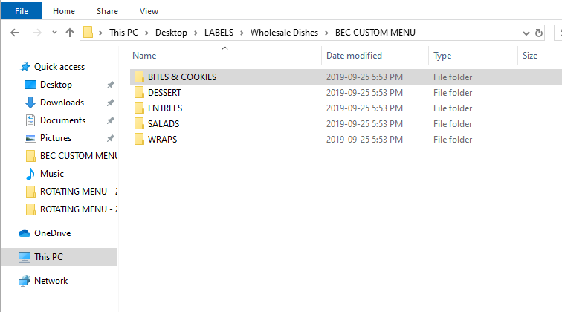Click the DESSERT folder icon
Viewport: 562px width, 312px height.
pyautogui.click(x=138, y=93)
